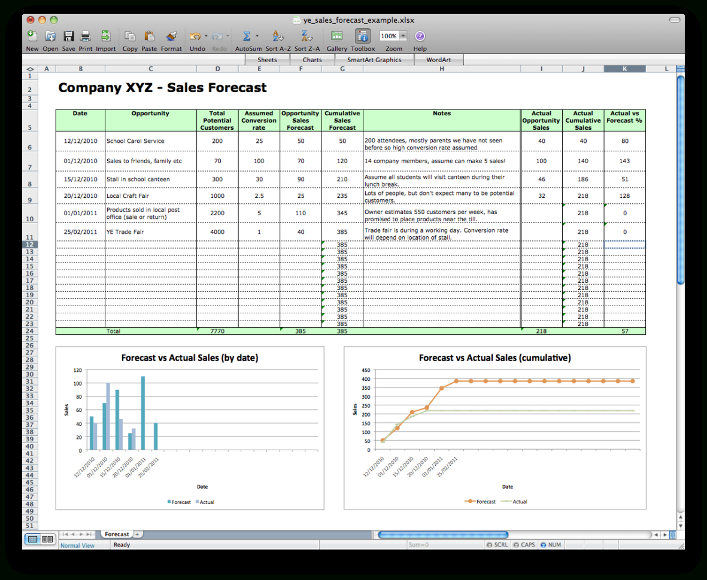707x580 pixels.
Task: Open the Toolbox from the toolbar
Action: pyautogui.click(x=362, y=36)
